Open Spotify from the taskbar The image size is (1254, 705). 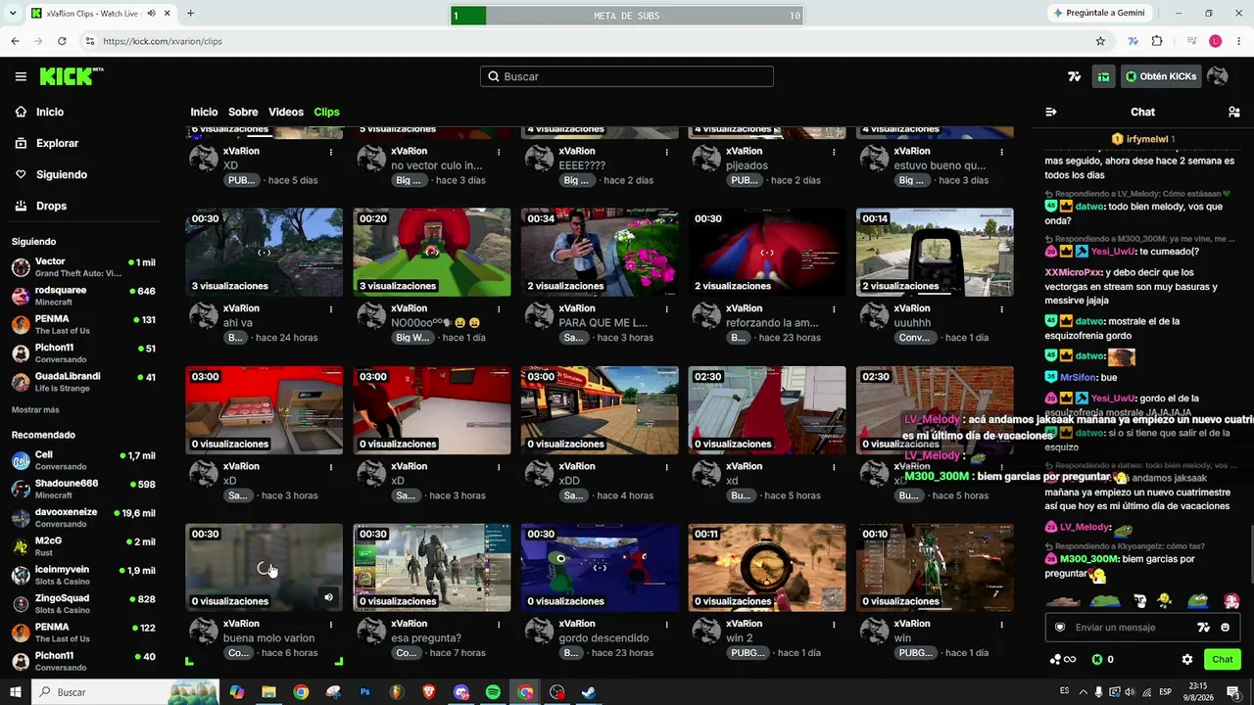point(493,692)
